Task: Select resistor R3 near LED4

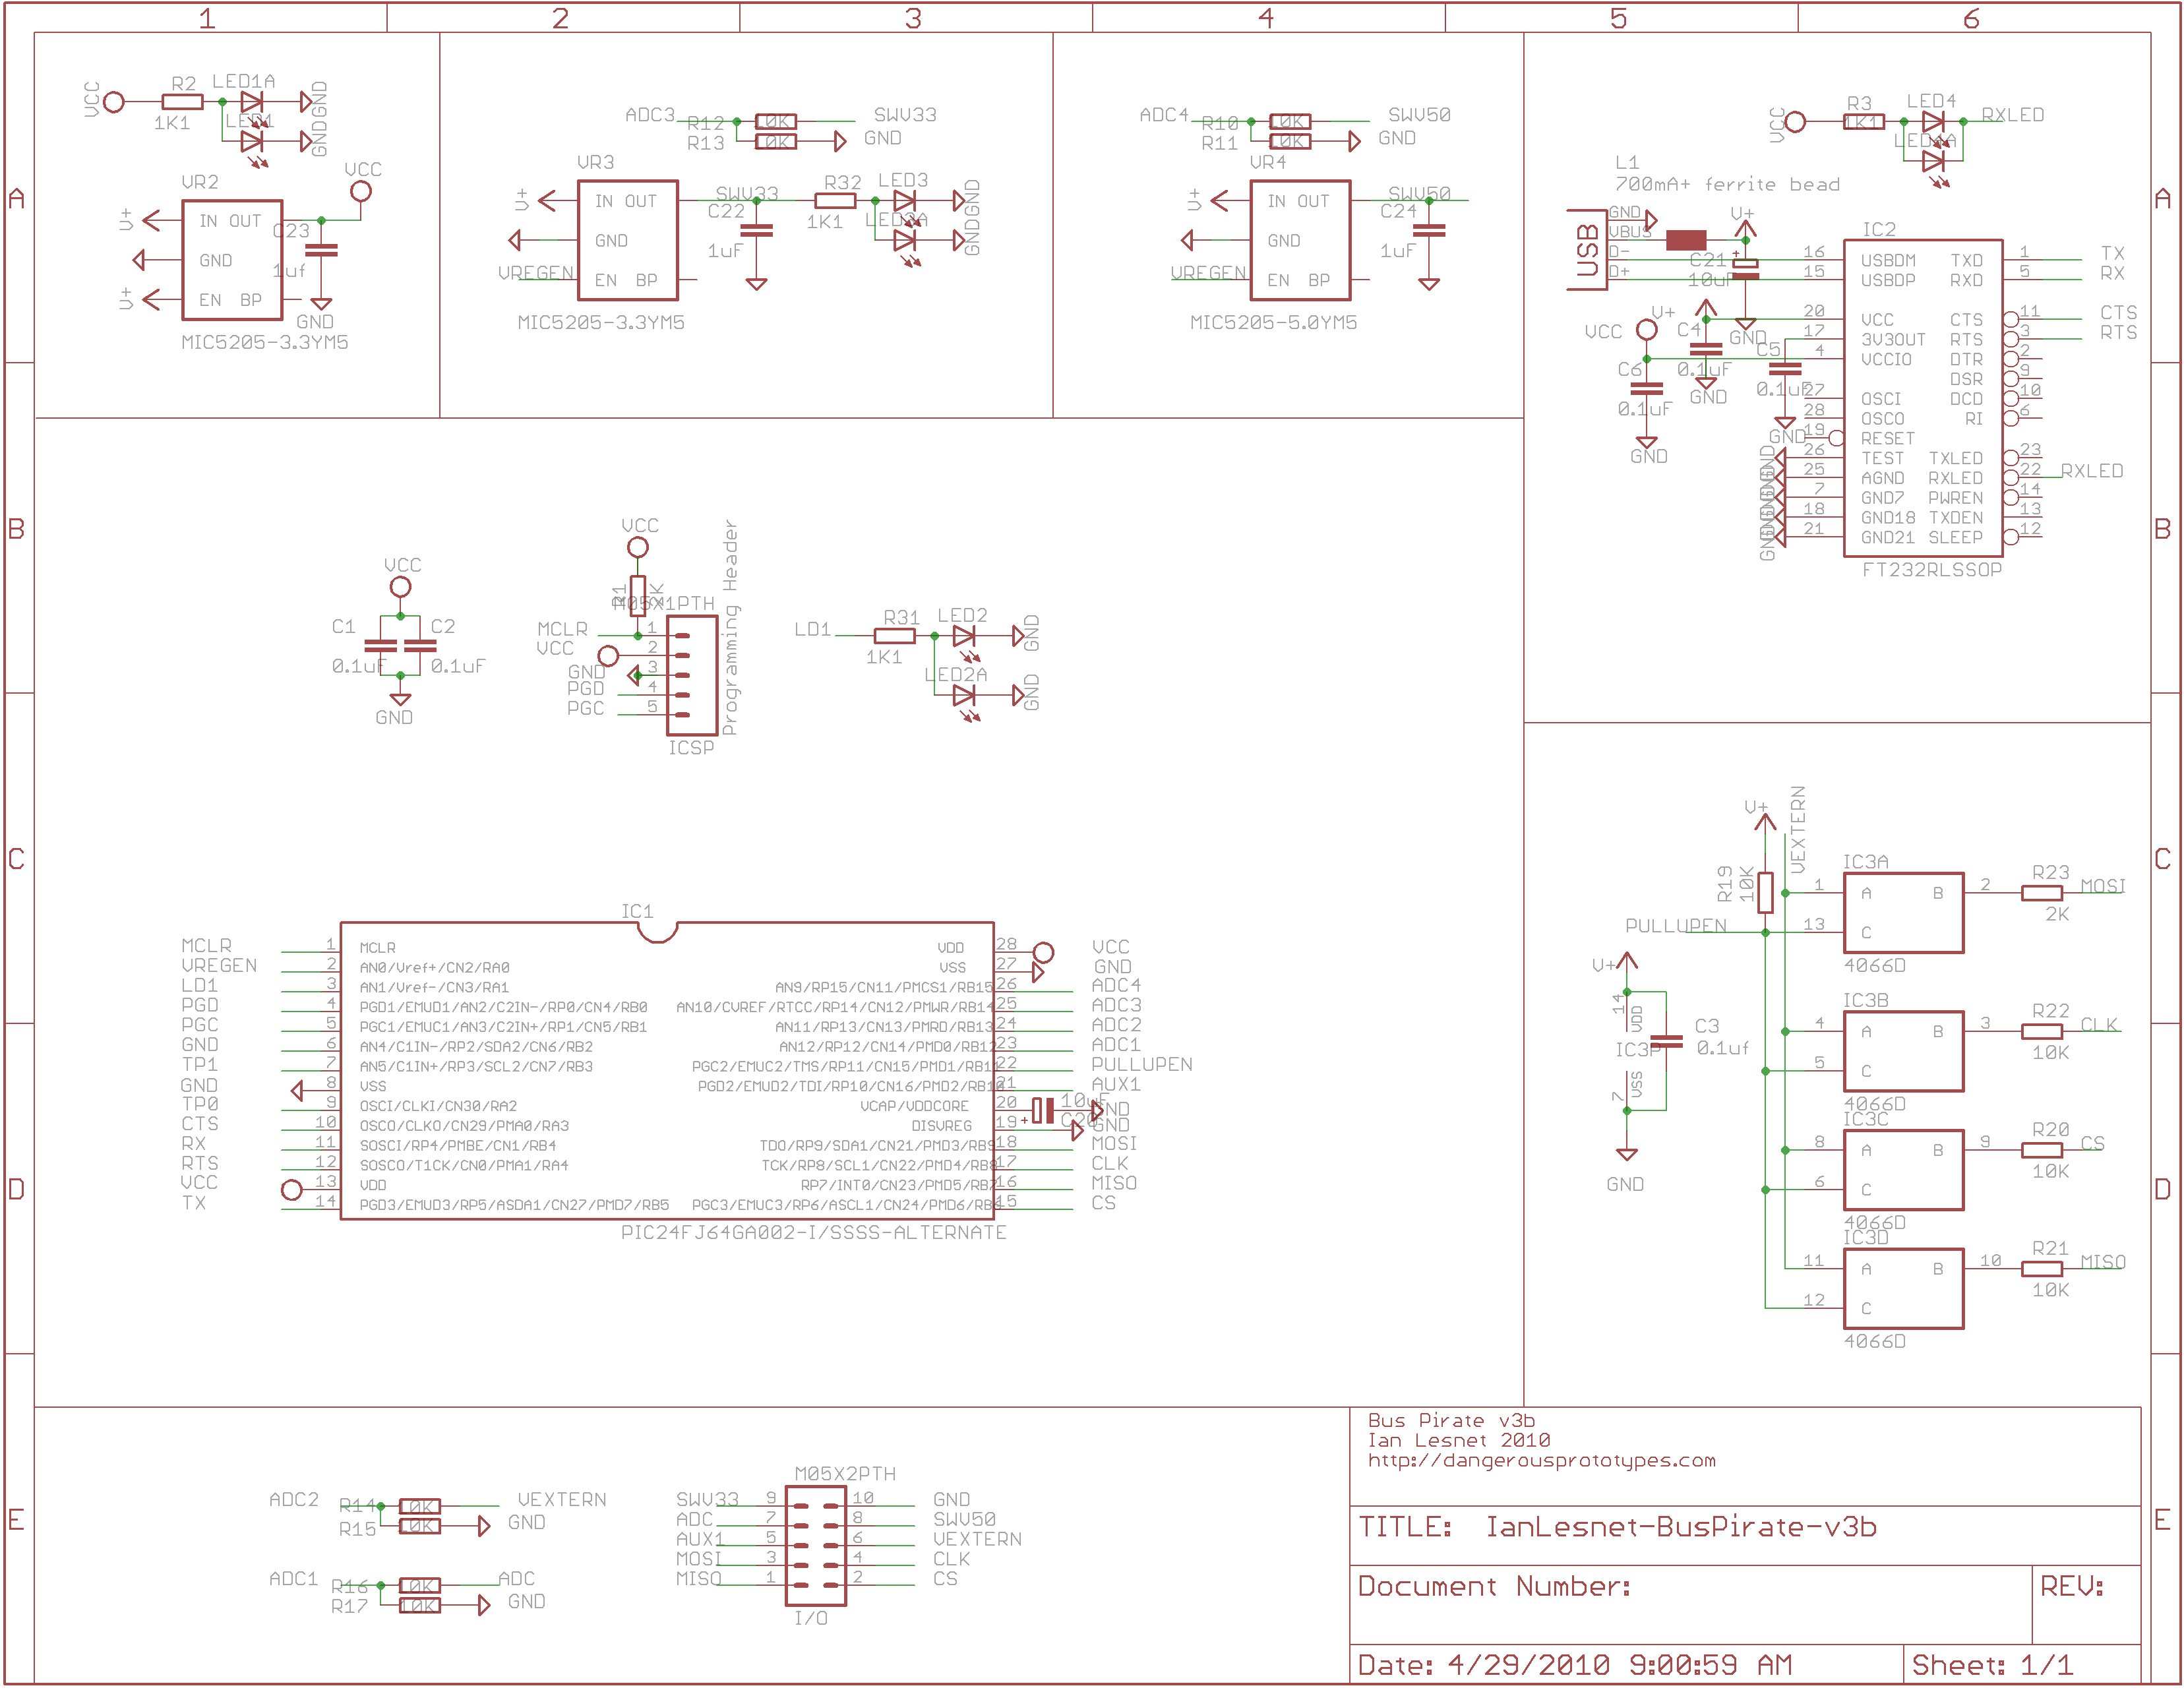Action: [x=1864, y=121]
